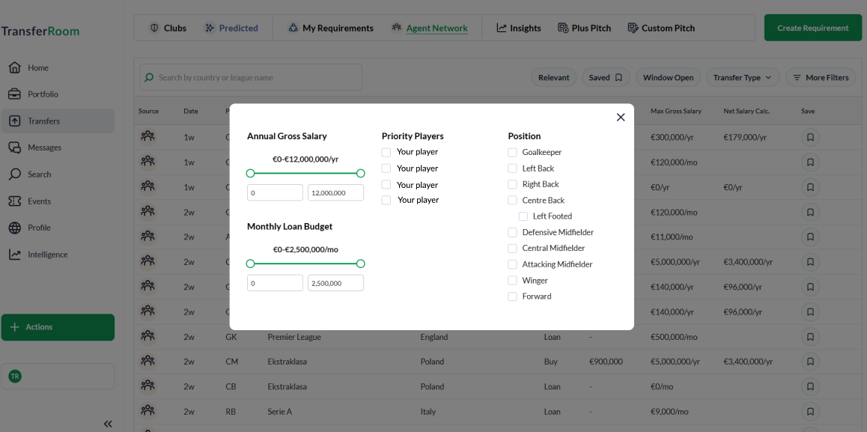
Task: Collapse the sidebar with double chevron
Action: tap(108, 424)
